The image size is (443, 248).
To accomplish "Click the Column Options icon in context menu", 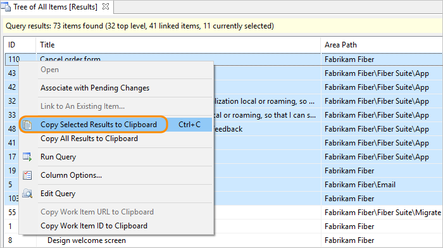I will [x=27, y=175].
